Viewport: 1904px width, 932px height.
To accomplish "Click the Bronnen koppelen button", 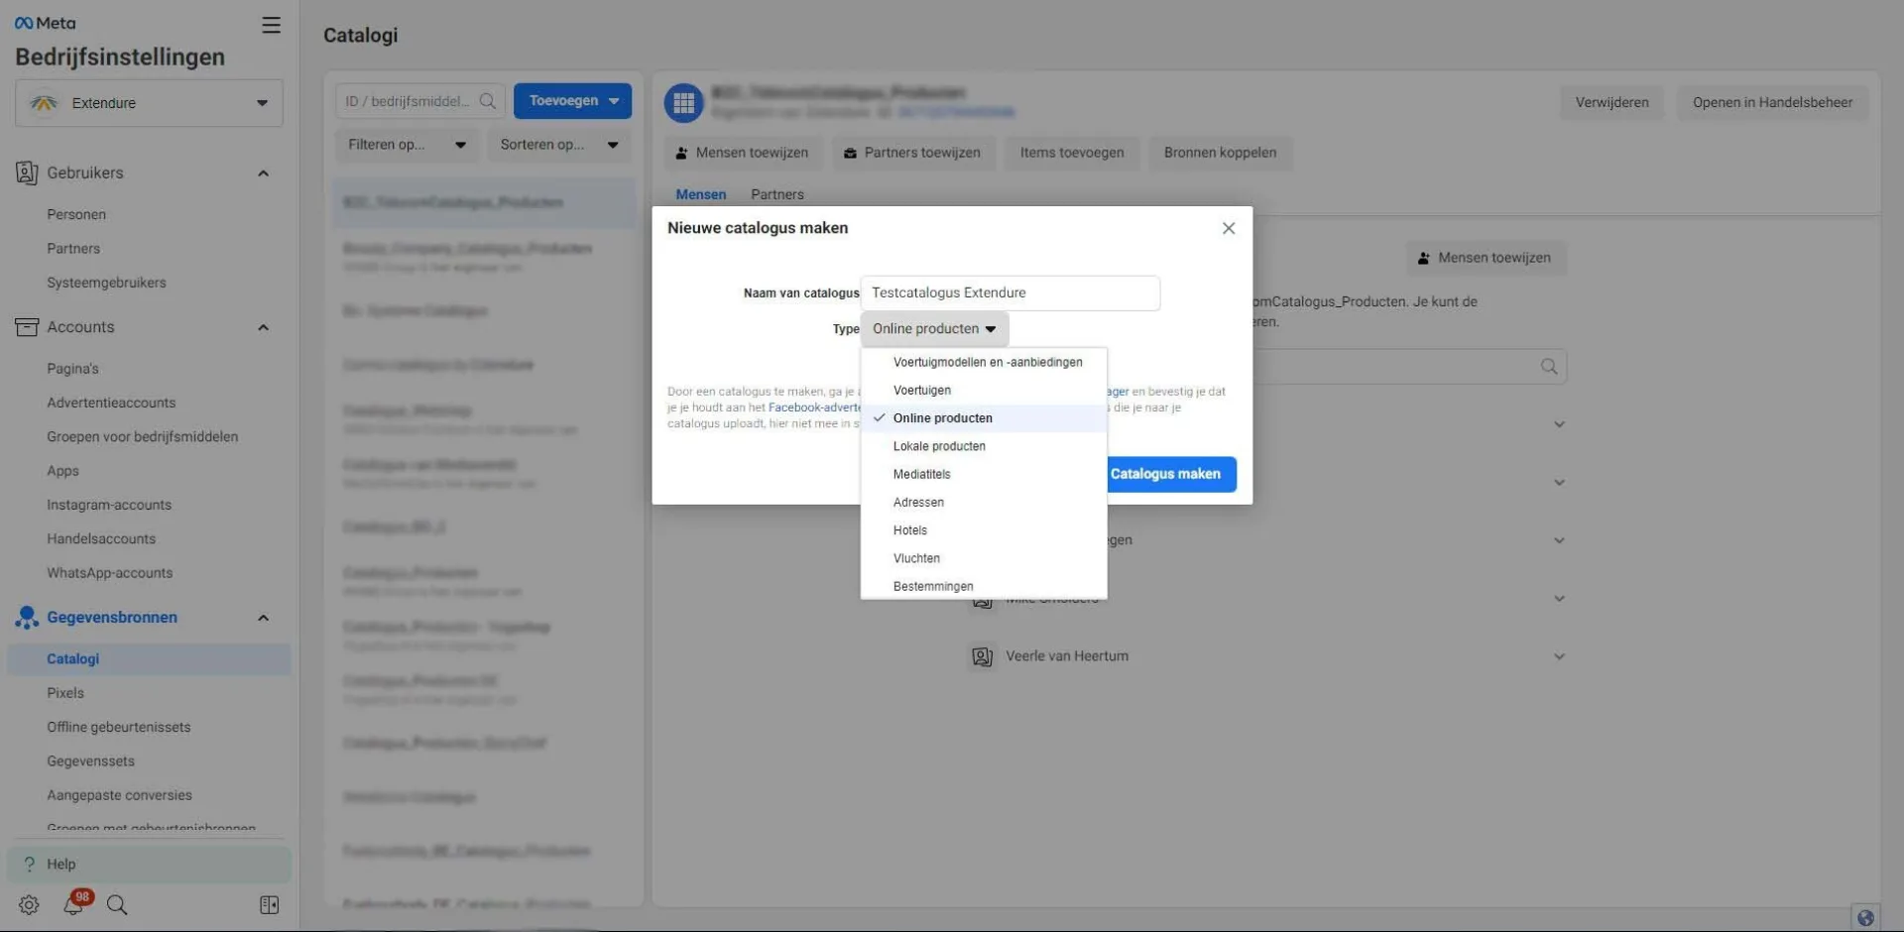I will [1220, 153].
